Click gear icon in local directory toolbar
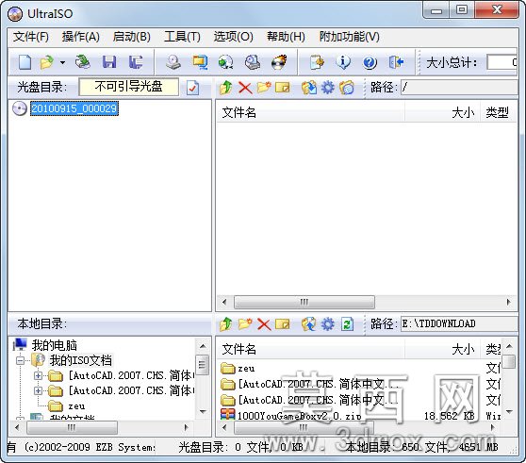This screenshot has width=526, height=463. tap(328, 324)
